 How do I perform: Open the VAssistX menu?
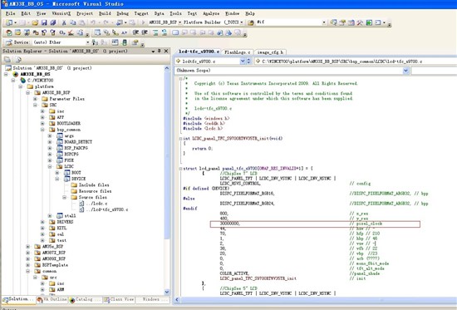tap(61, 13)
